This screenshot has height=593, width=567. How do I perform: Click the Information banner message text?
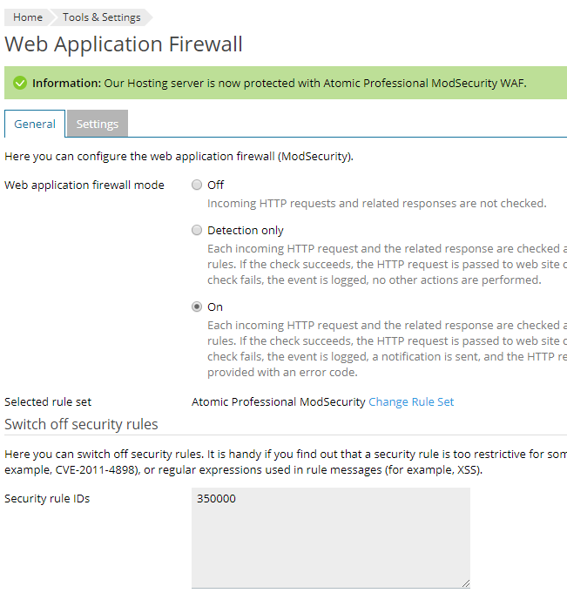280,84
